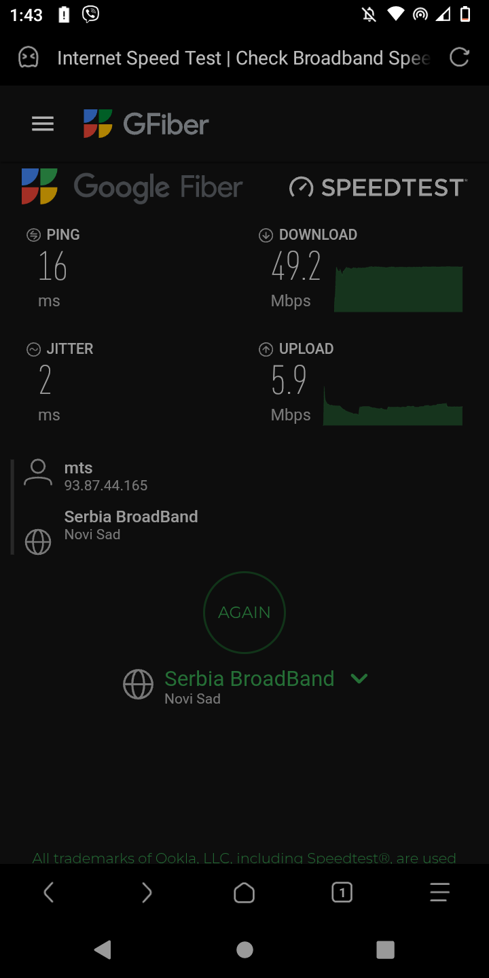Expand the server selection chevron

(359, 678)
